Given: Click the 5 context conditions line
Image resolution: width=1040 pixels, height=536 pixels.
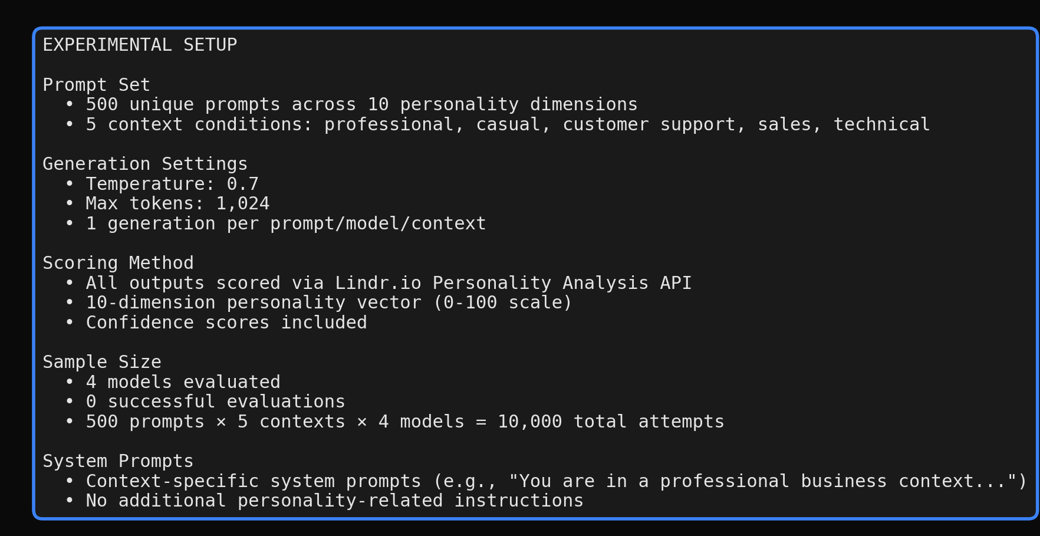Looking at the screenshot, I should (x=507, y=124).
